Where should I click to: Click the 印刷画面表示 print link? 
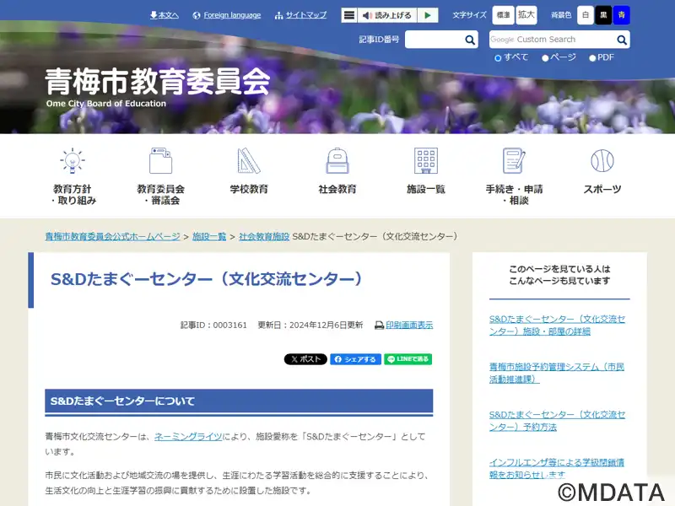[408, 325]
